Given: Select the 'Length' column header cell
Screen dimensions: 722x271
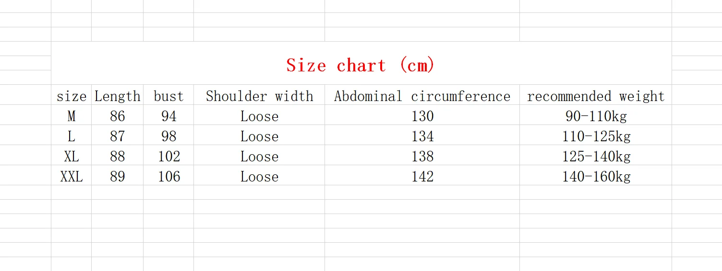Looking at the screenshot, I should click(x=118, y=95).
